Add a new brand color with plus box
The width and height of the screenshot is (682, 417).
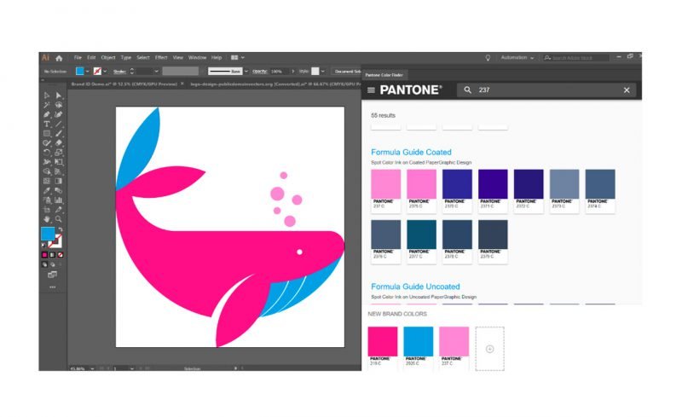[x=489, y=348]
